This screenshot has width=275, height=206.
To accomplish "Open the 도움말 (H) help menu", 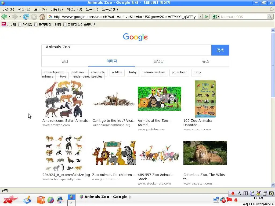I will pos(110,9).
